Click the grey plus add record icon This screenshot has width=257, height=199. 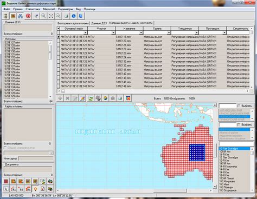coord(60,98)
